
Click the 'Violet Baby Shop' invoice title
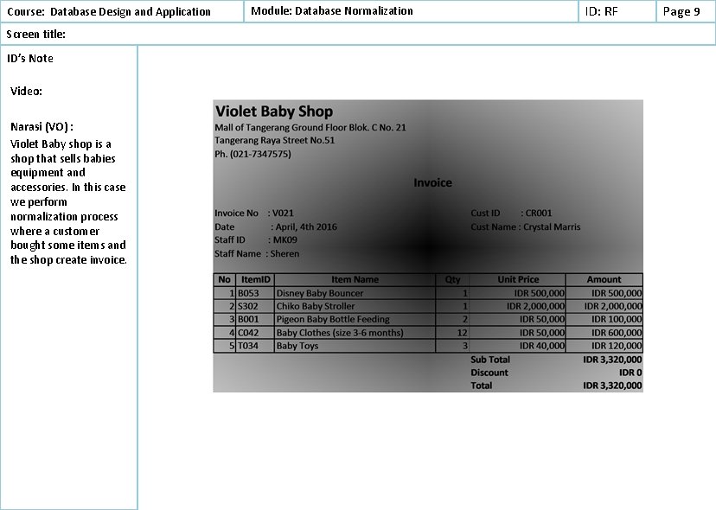click(274, 112)
